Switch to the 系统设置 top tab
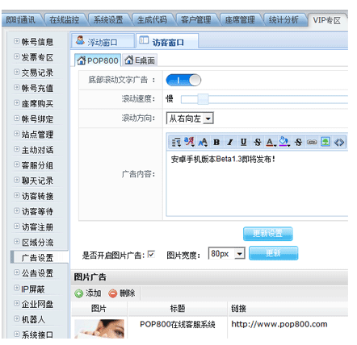 [108, 20]
